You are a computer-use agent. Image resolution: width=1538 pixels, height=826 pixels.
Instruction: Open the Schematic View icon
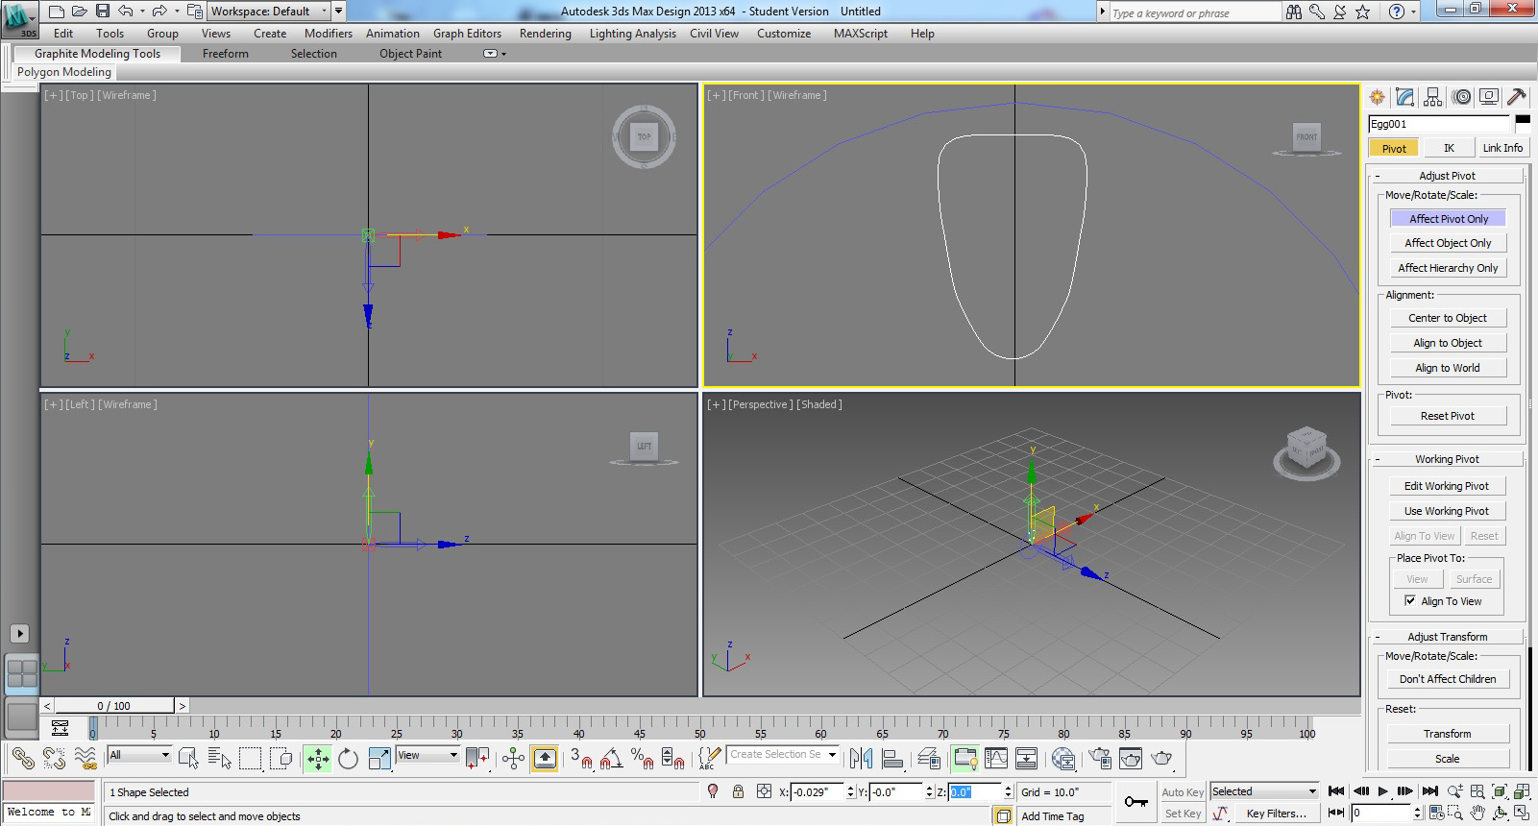[x=1026, y=759]
